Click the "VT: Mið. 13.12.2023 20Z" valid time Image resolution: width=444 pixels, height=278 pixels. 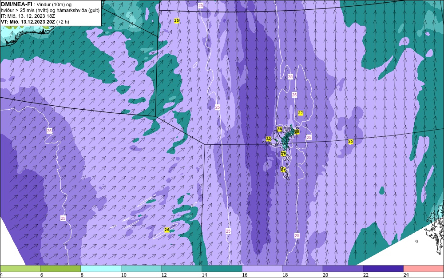(28, 22)
